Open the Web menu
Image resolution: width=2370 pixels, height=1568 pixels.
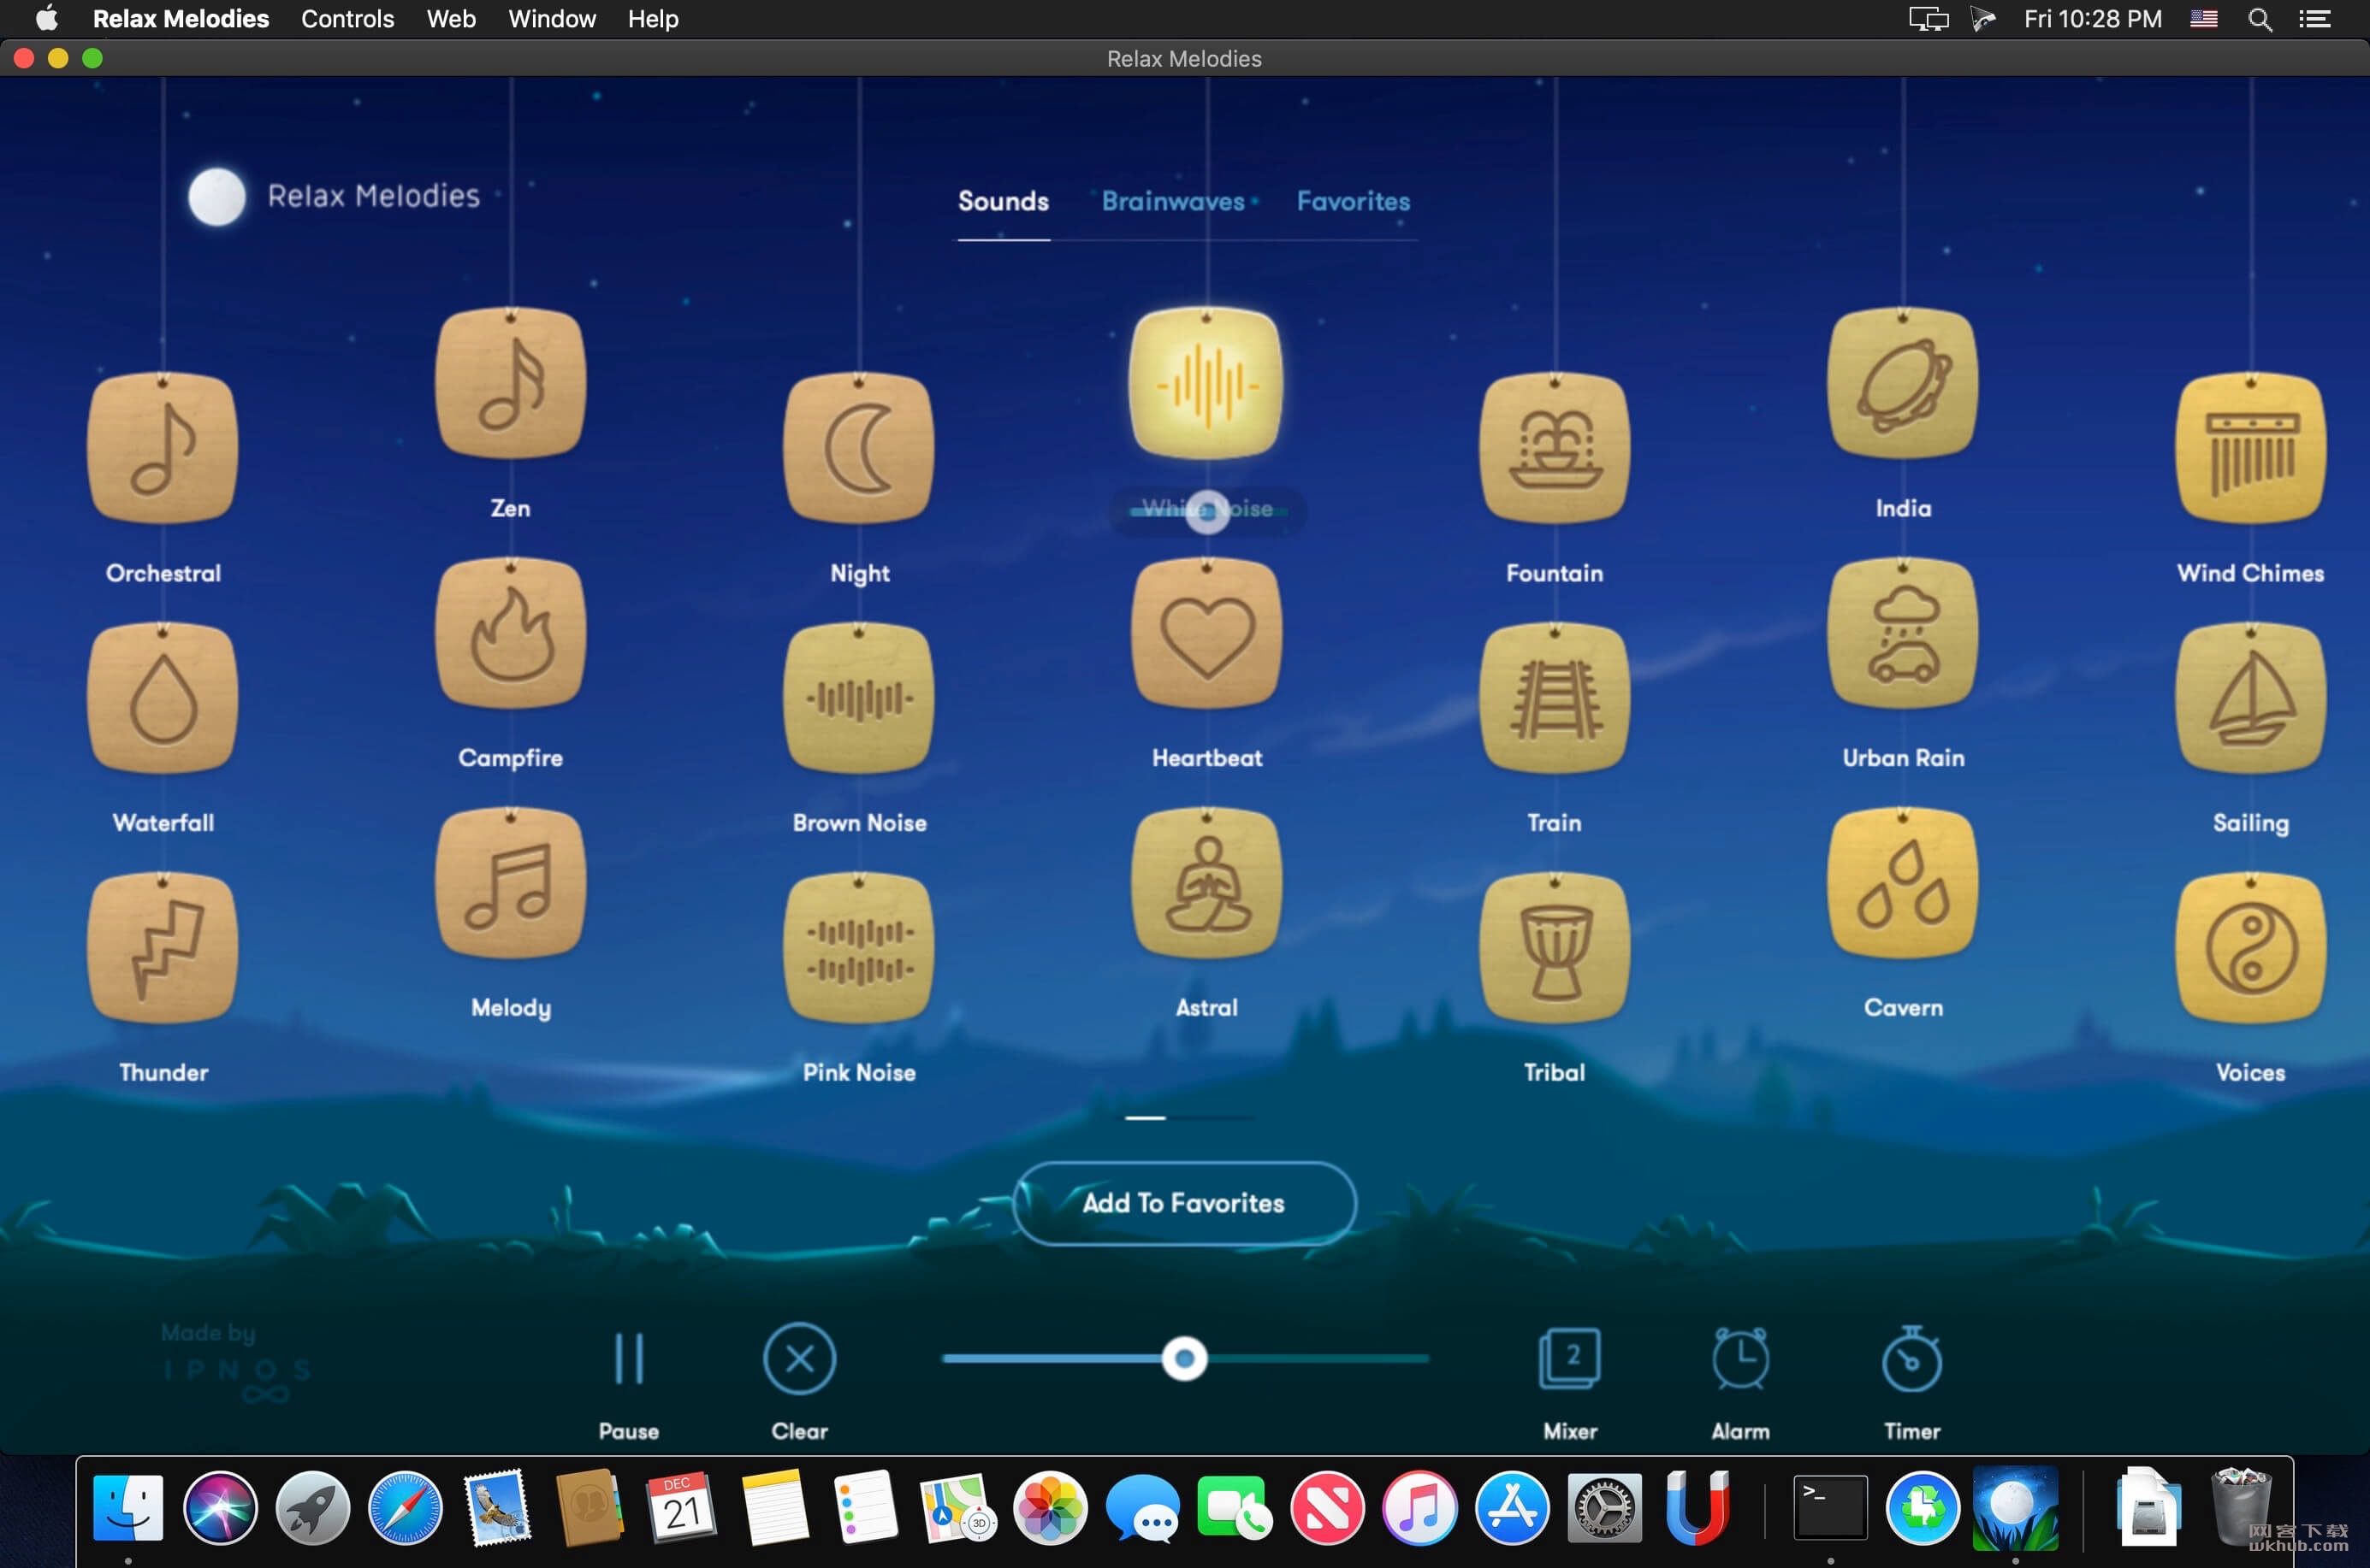[x=450, y=19]
